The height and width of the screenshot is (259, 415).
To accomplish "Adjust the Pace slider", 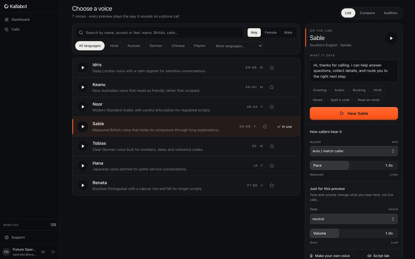I will coord(354,166).
